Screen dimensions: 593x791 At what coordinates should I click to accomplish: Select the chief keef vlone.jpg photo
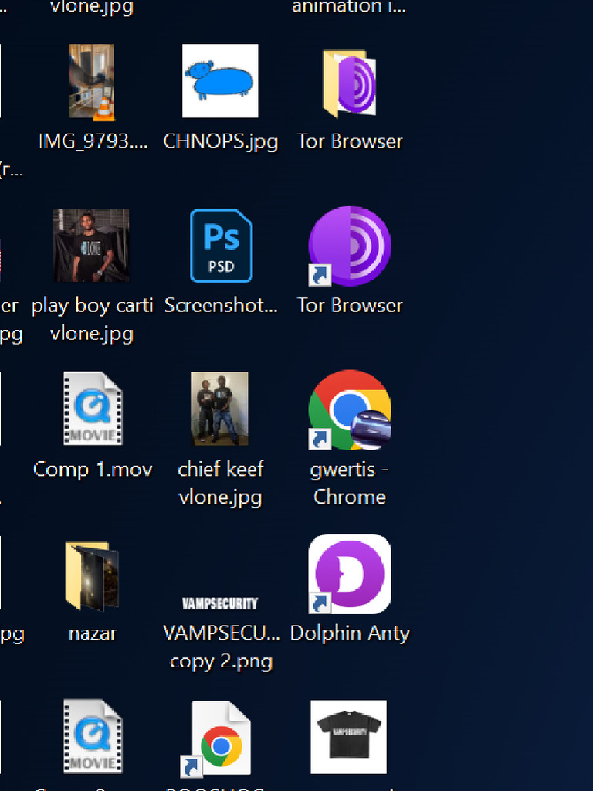tap(220, 409)
